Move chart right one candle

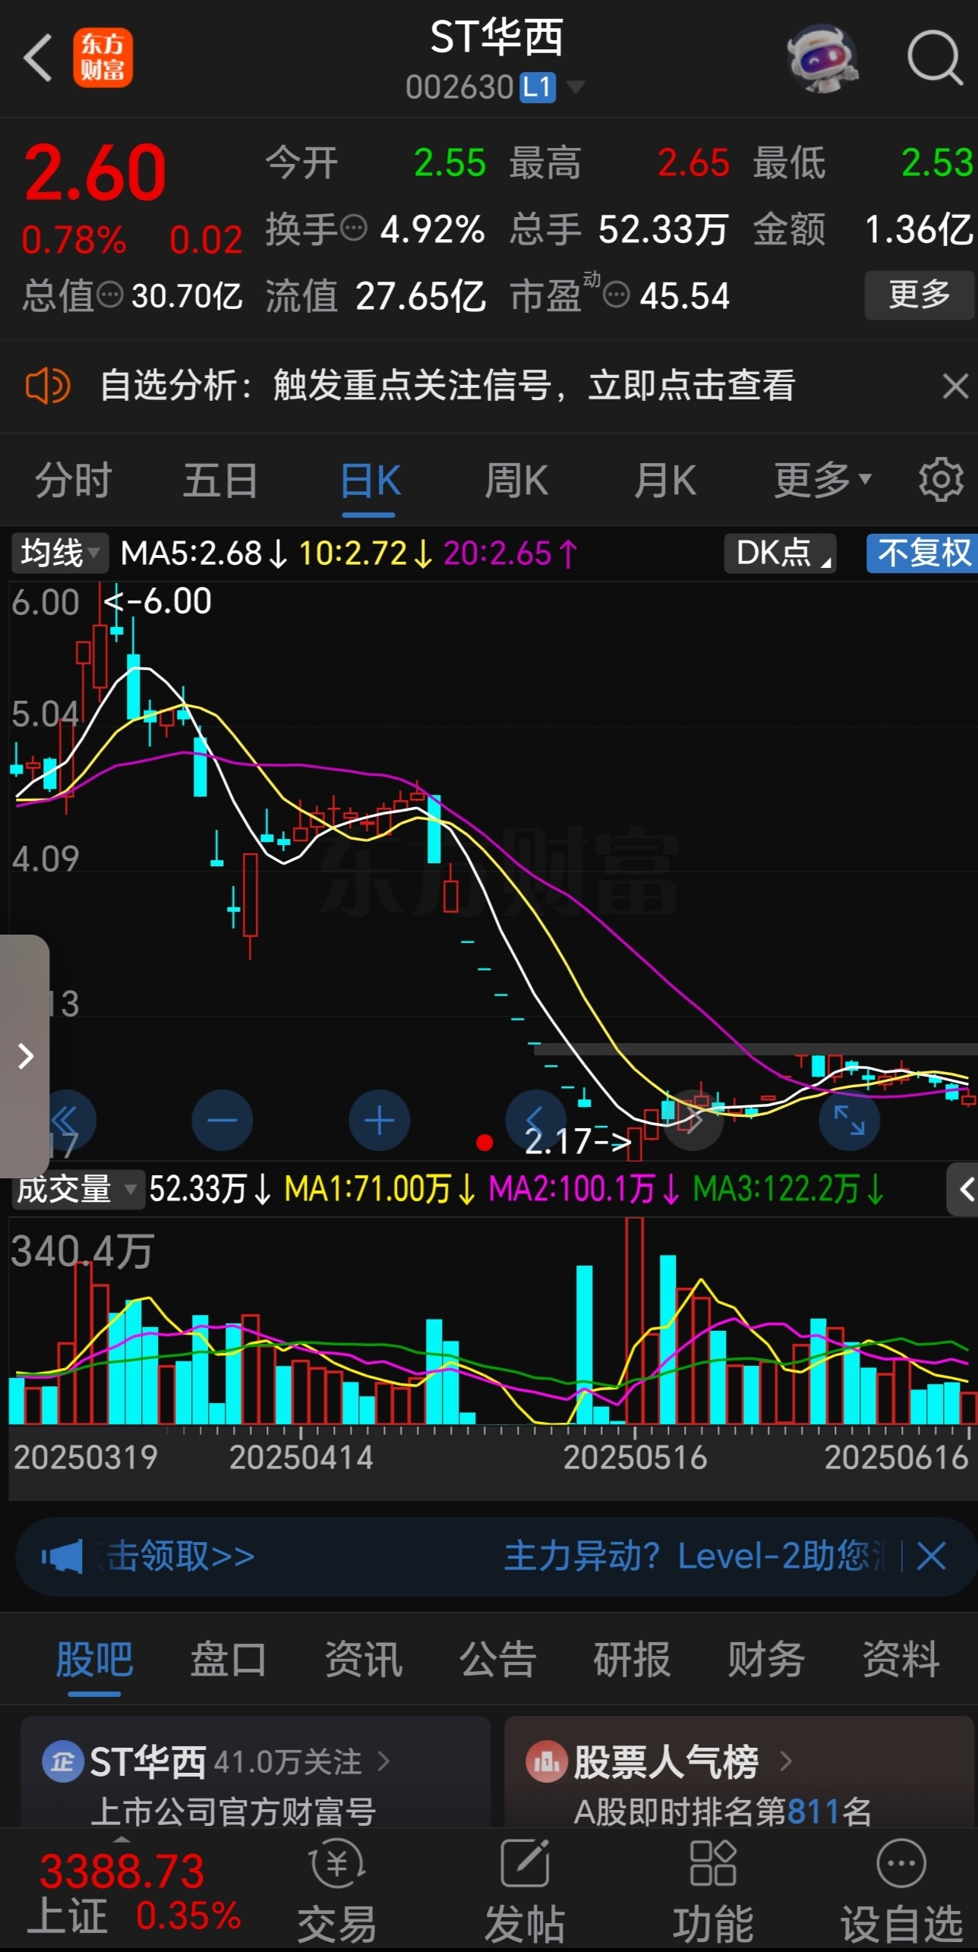click(x=692, y=1121)
